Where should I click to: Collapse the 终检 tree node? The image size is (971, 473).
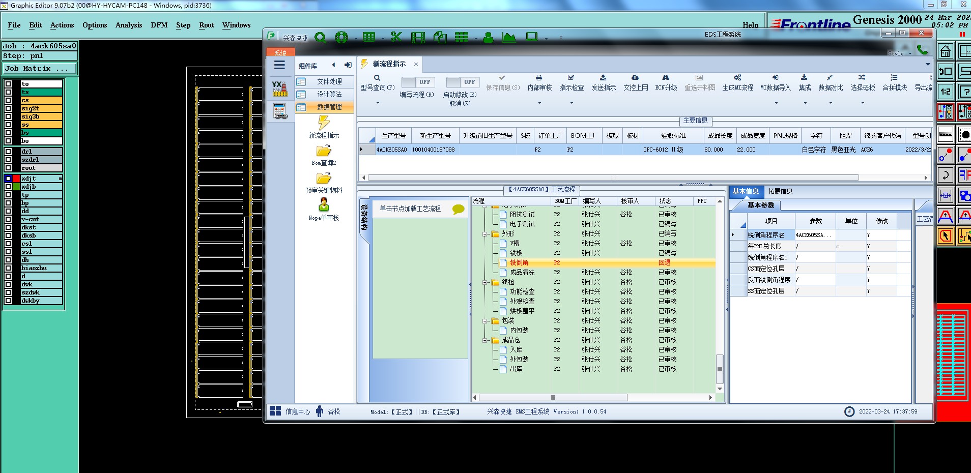485,282
